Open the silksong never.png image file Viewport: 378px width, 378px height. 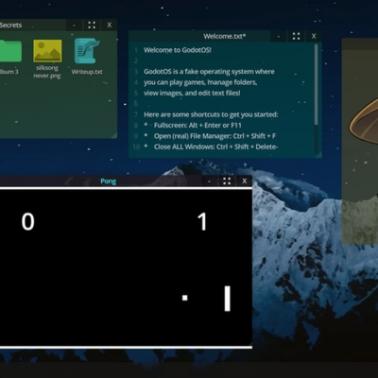[x=47, y=51]
